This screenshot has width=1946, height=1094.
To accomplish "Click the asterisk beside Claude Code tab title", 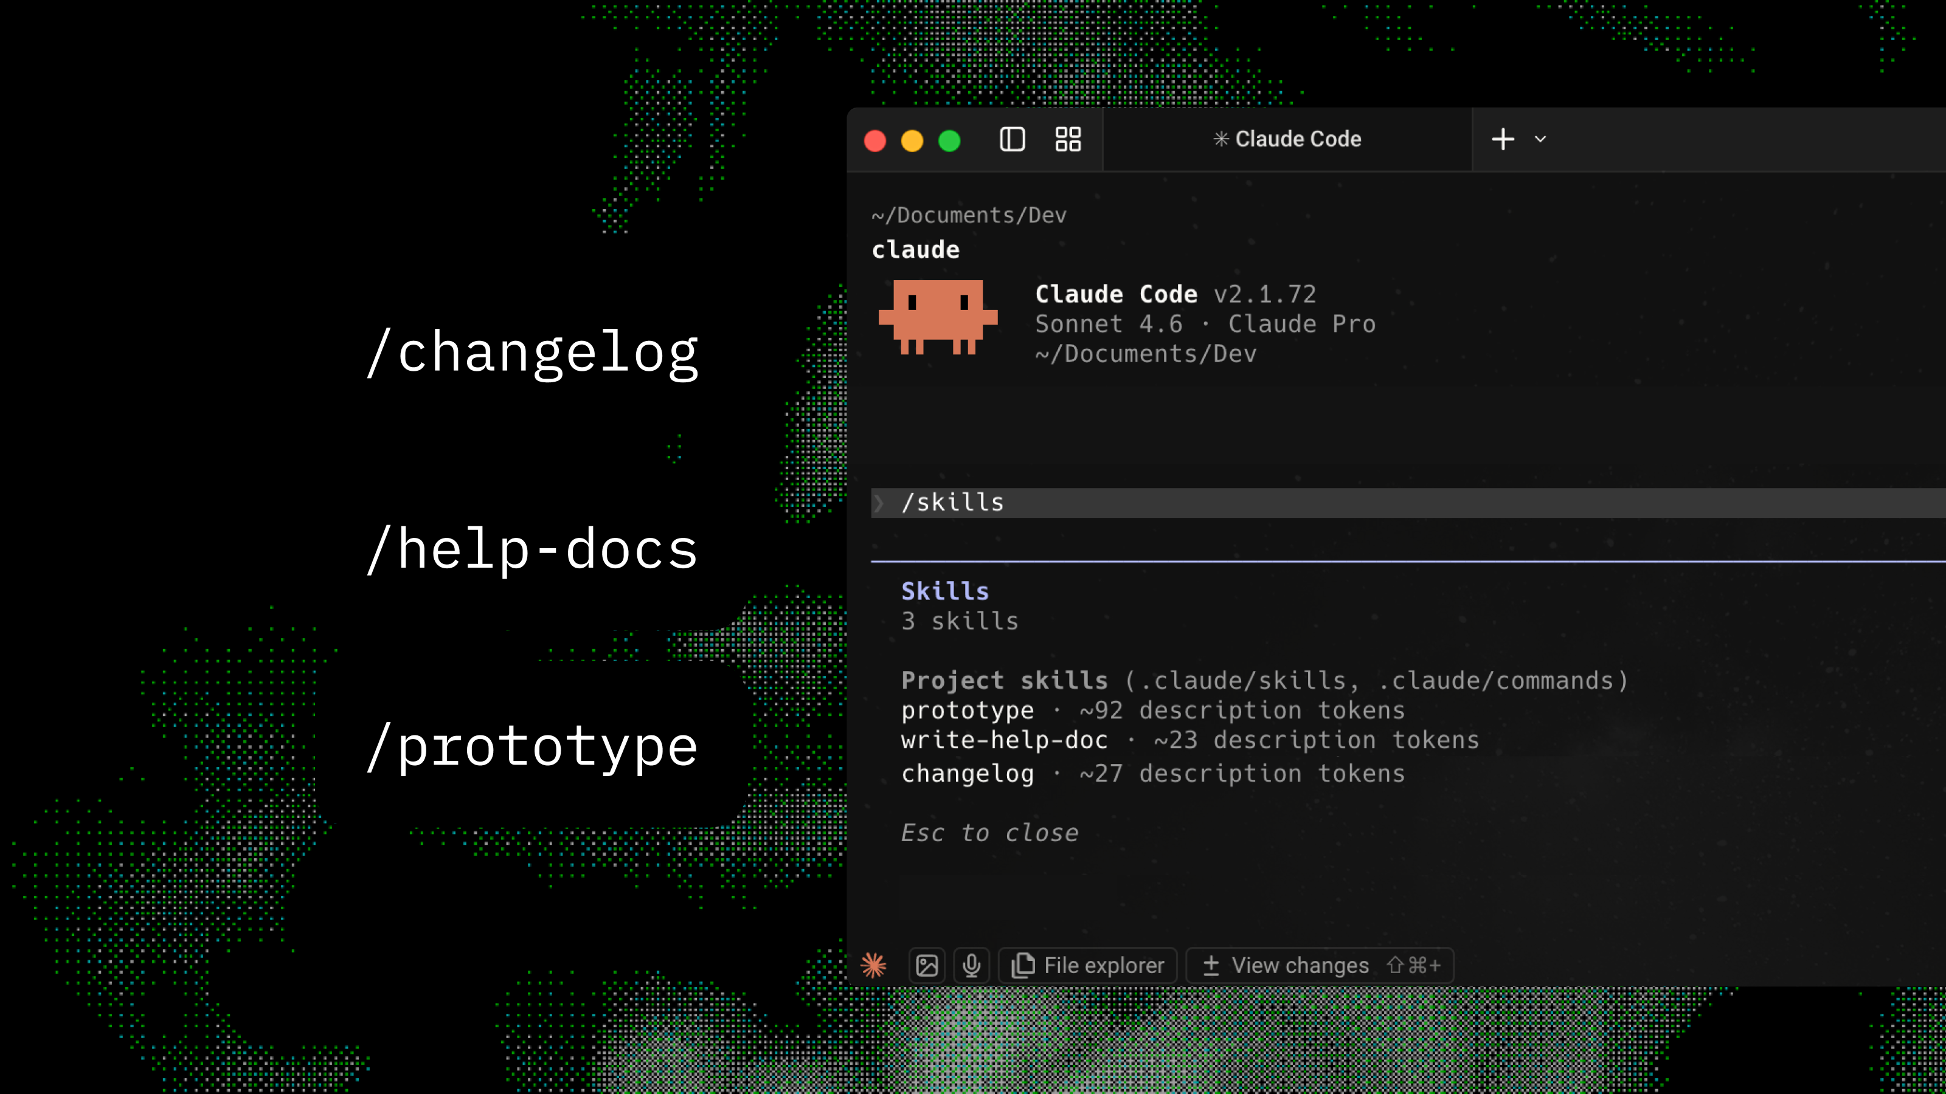I will (1222, 139).
